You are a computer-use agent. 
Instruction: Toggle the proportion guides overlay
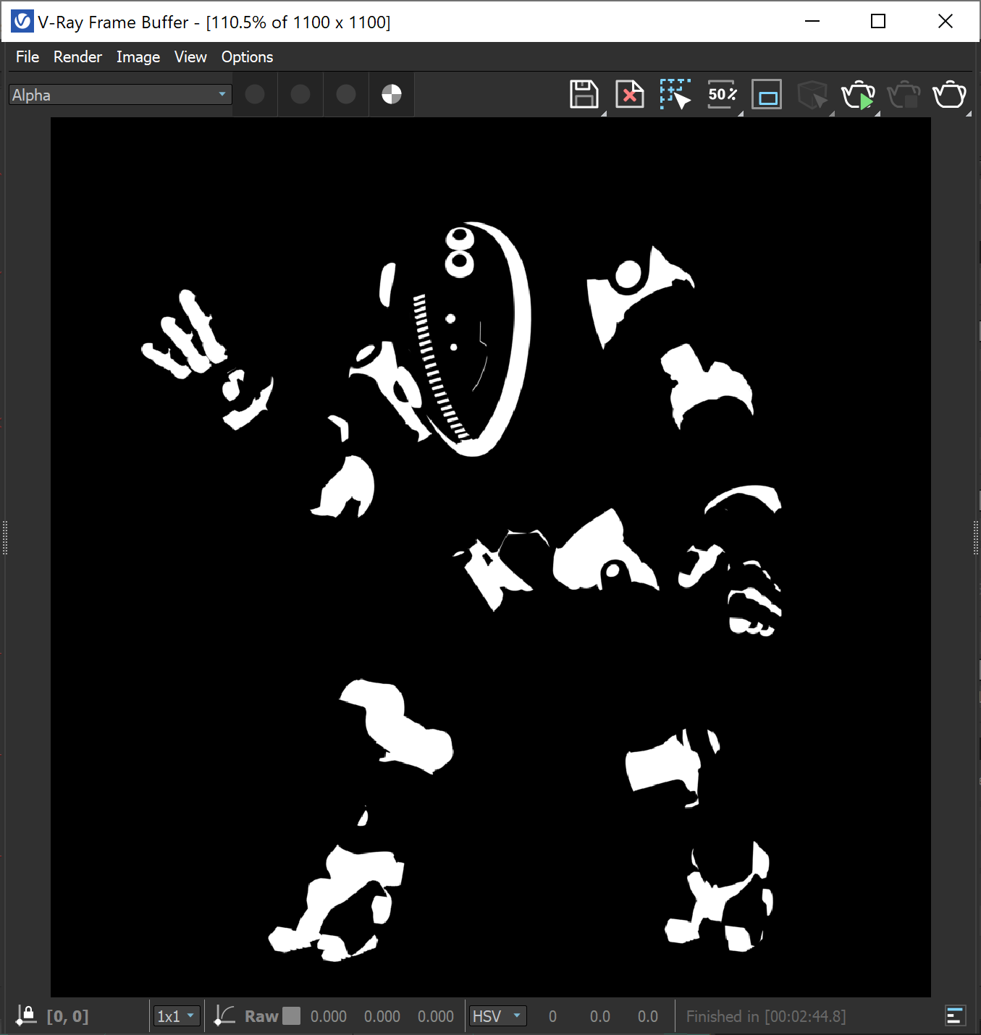pyautogui.click(x=766, y=94)
